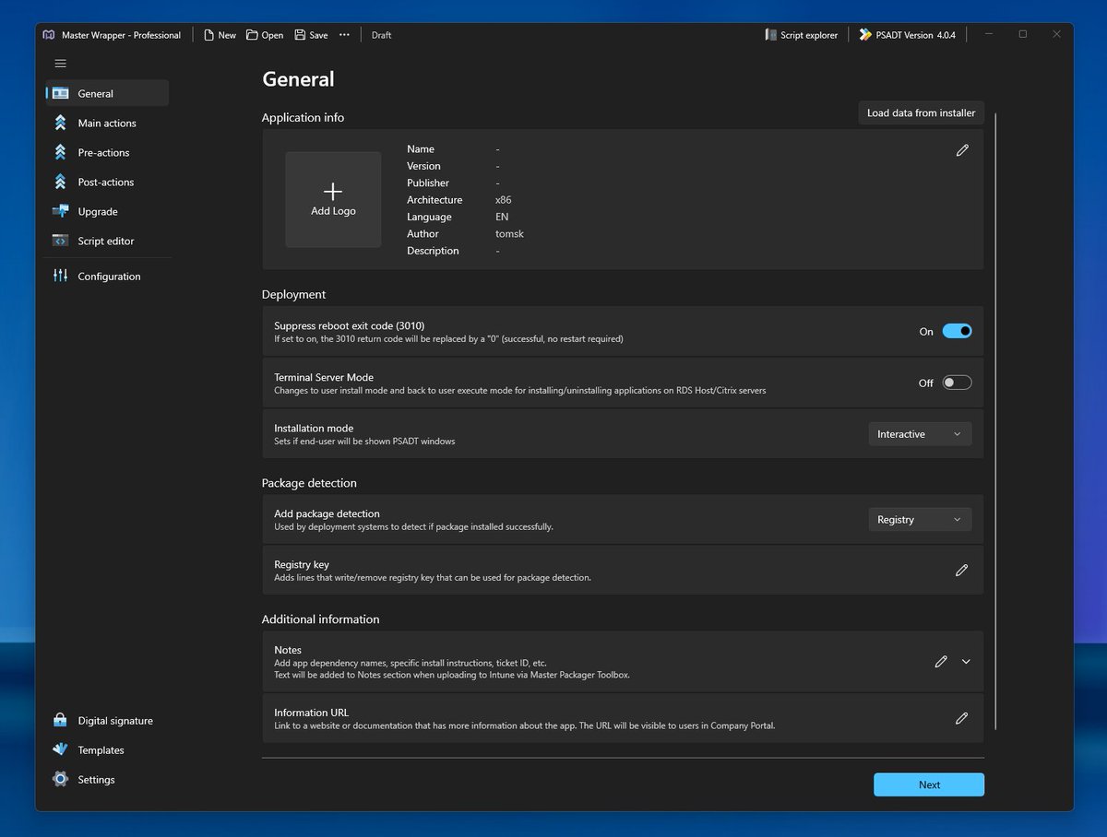1107x837 pixels.
Task: Open the Script editor section
Action: [107, 241]
